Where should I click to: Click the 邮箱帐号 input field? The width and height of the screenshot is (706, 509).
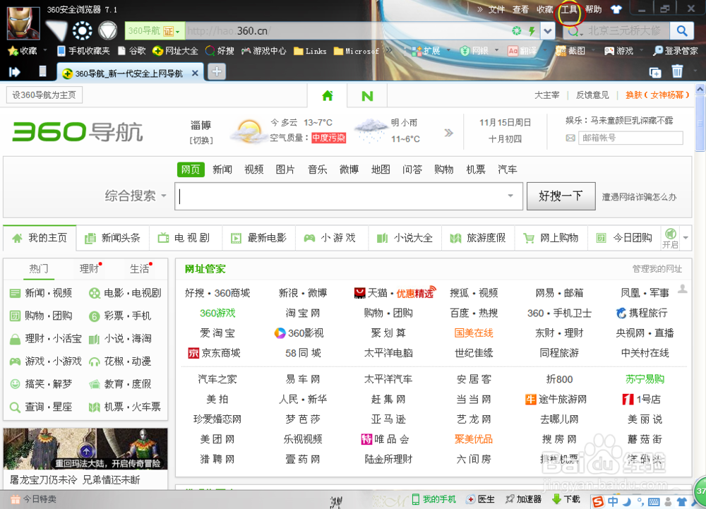pos(630,138)
